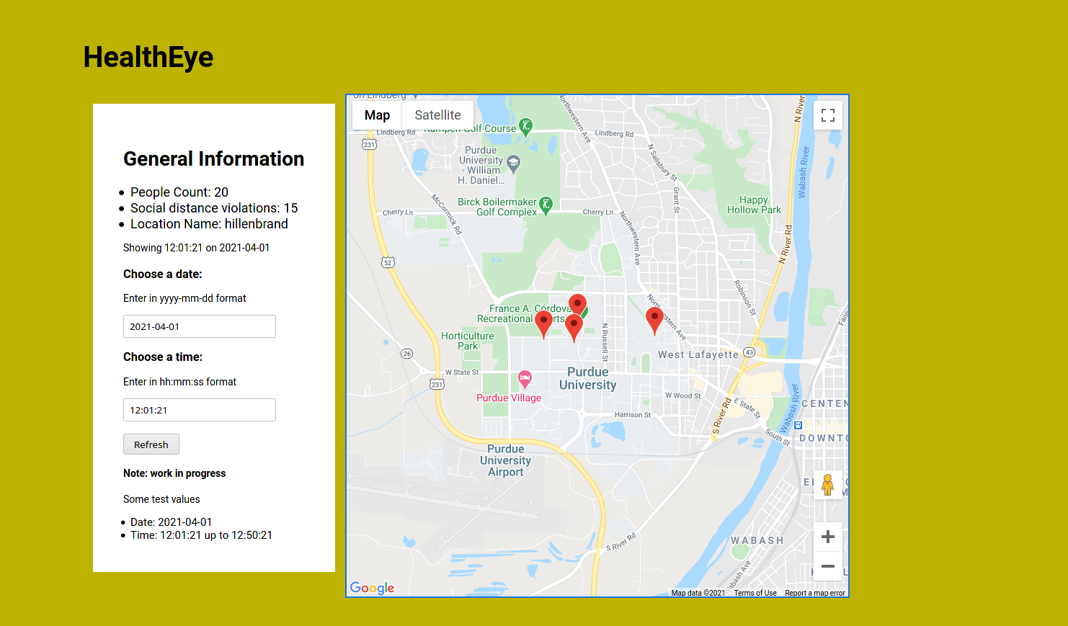
Task: Click the 'Choose a date:' label
Action: (x=163, y=274)
